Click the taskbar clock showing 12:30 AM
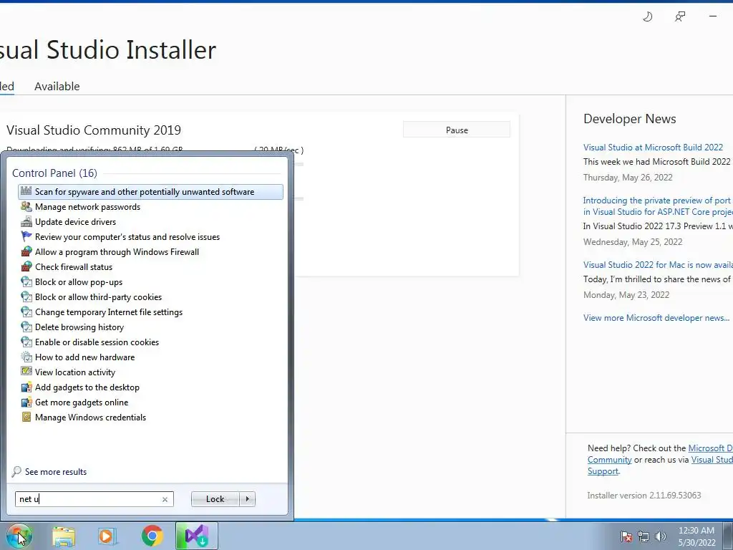 (x=696, y=536)
